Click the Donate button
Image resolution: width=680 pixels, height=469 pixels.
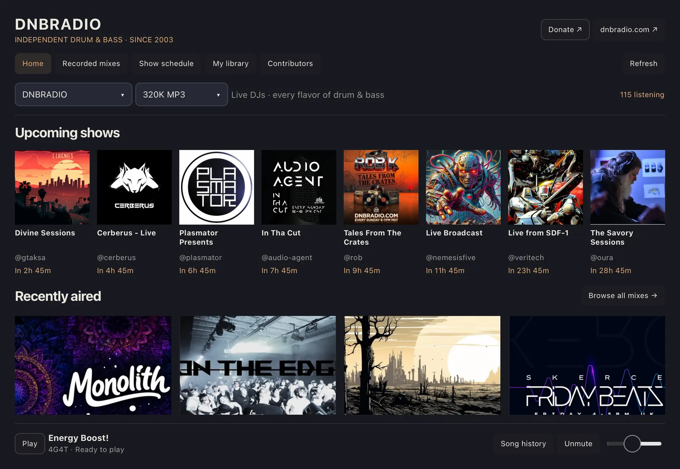pos(565,30)
